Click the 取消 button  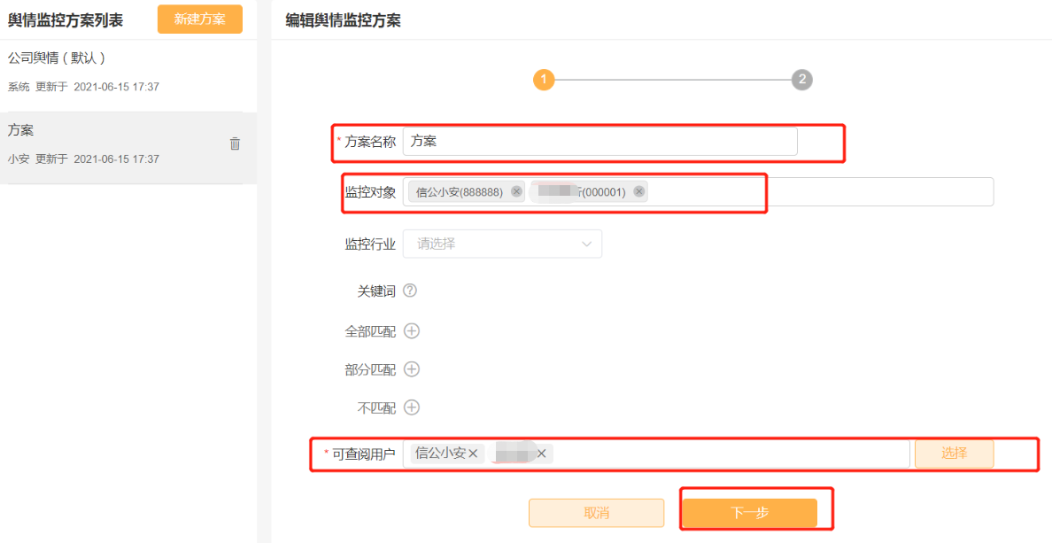tap(597, 513)
